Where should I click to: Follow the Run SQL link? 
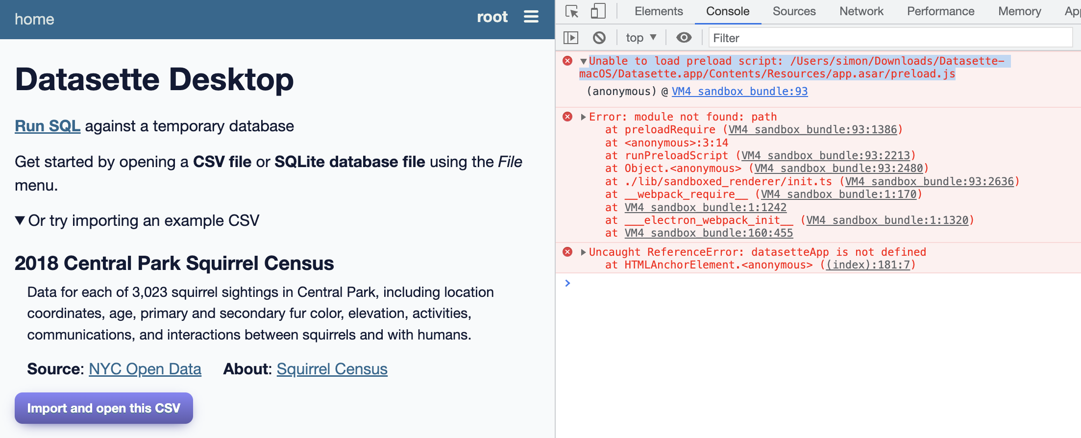pyautogui.click(x=48, y=126)
